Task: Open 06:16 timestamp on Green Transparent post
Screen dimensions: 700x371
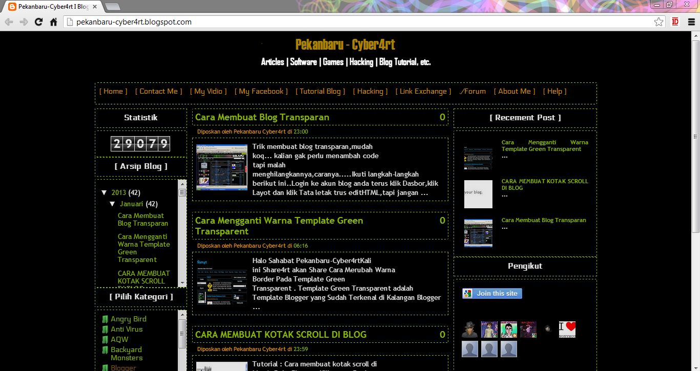Action: tap(301, 246)
